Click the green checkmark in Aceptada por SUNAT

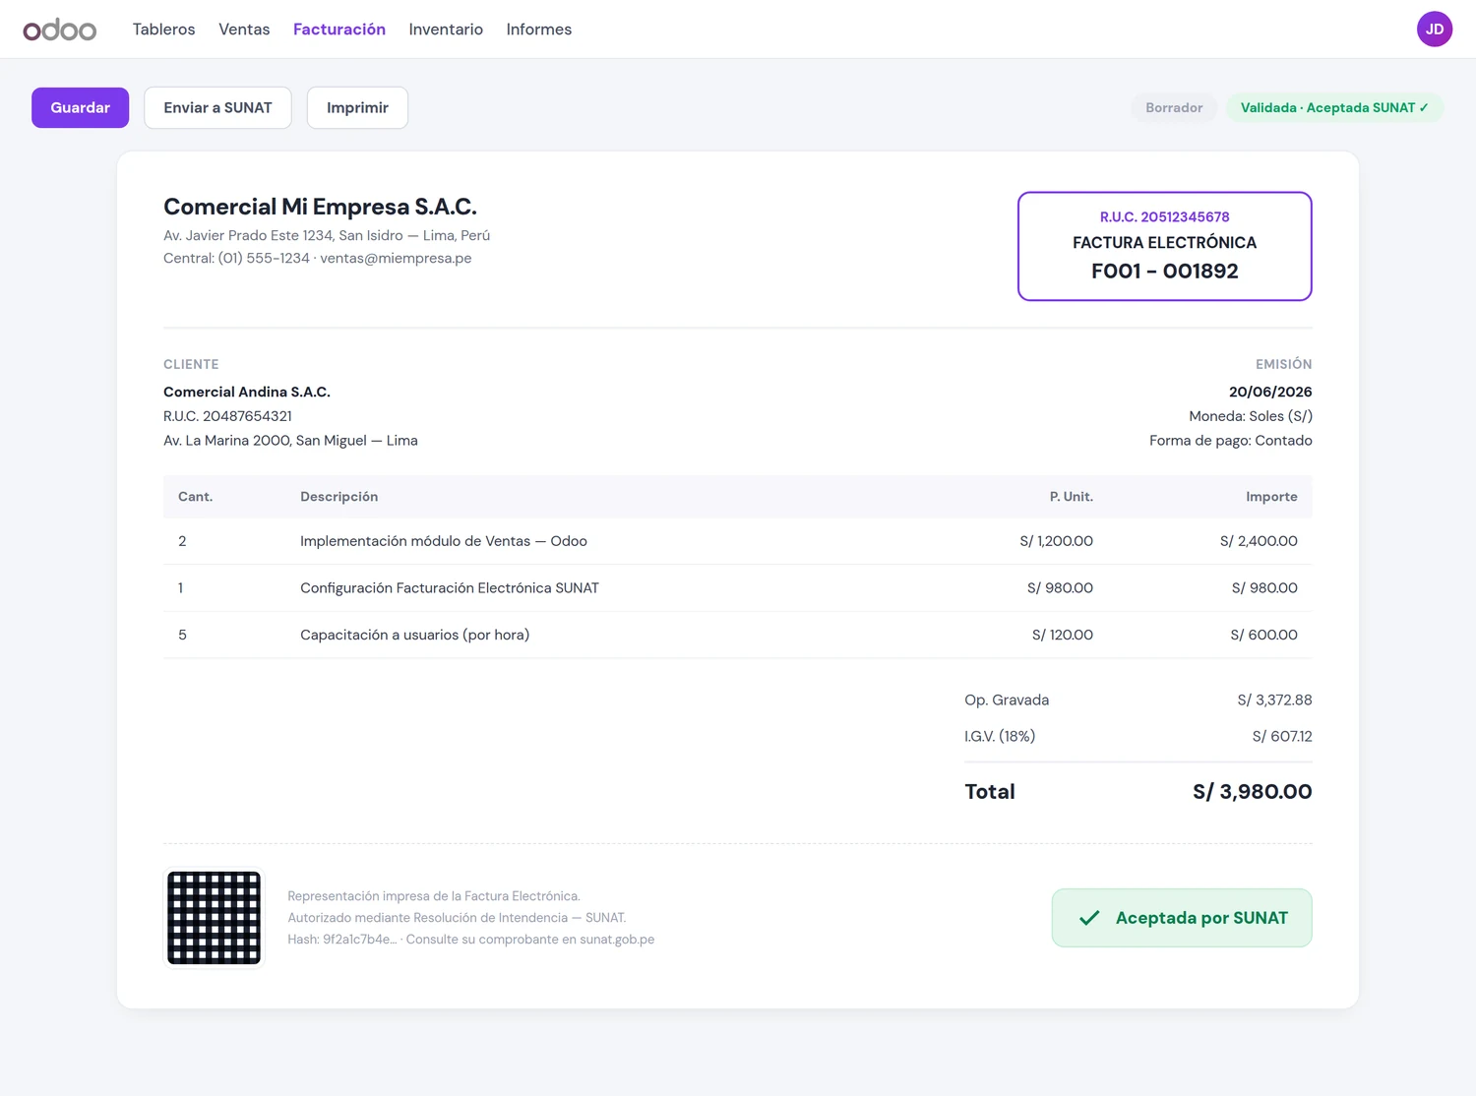click(1089, 918)
